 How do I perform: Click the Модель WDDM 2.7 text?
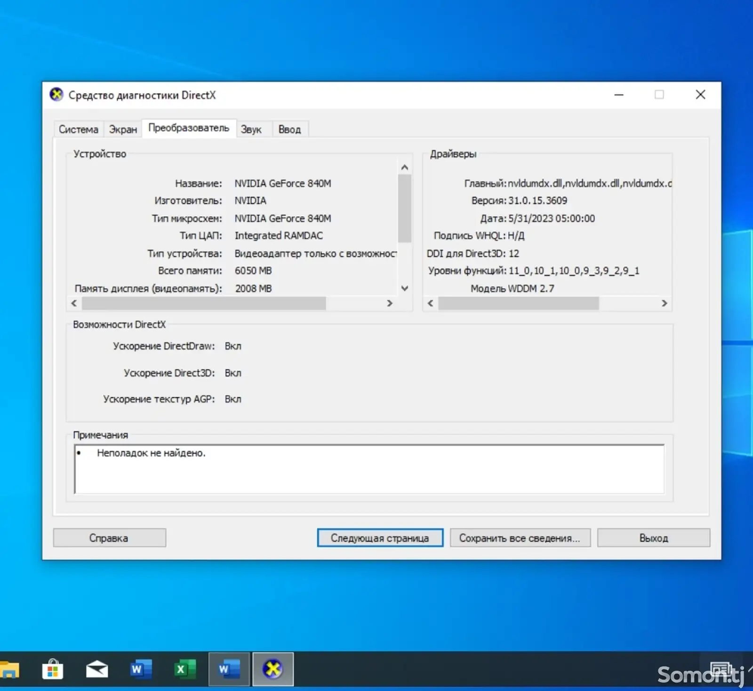coord(513,288)
